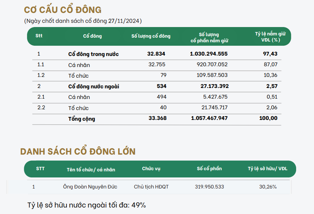Click 'Cá nhân' in row 1.1
Screen dimensions: 314x214
point(79,65)
